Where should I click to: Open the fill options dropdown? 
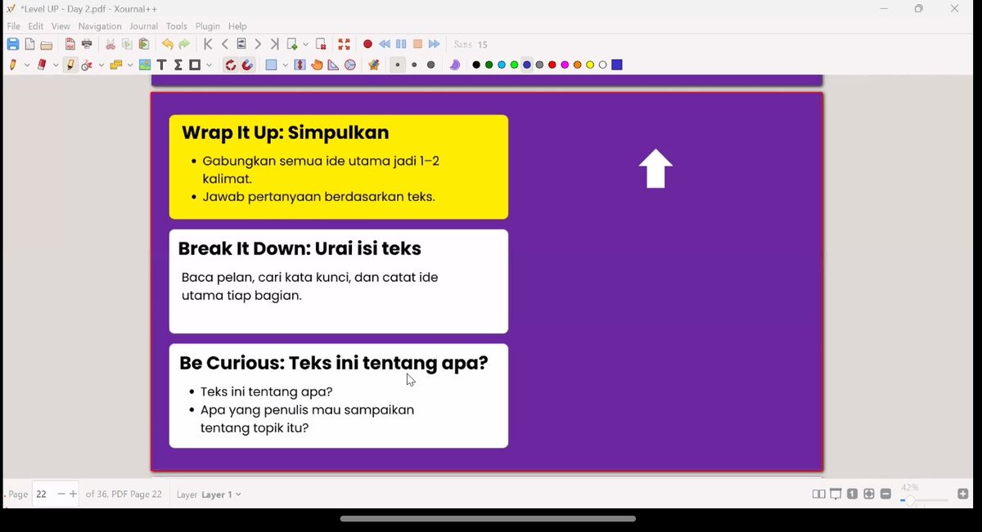[286, 65]
